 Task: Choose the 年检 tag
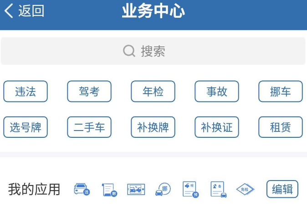point(153,91)
